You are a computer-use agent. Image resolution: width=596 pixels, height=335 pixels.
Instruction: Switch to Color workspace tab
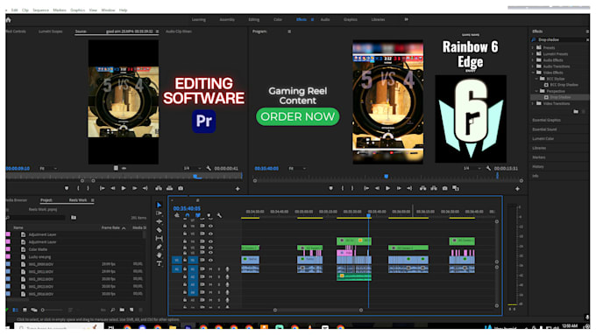(x=278, y=20)
